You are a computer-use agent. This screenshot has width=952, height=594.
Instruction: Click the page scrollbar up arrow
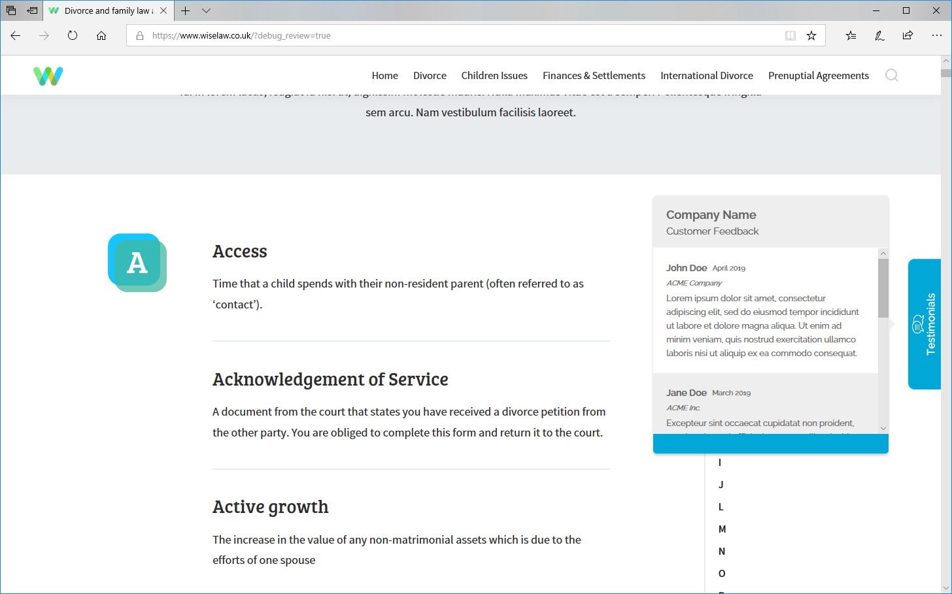pyautogui.click(x=946, y=61)
